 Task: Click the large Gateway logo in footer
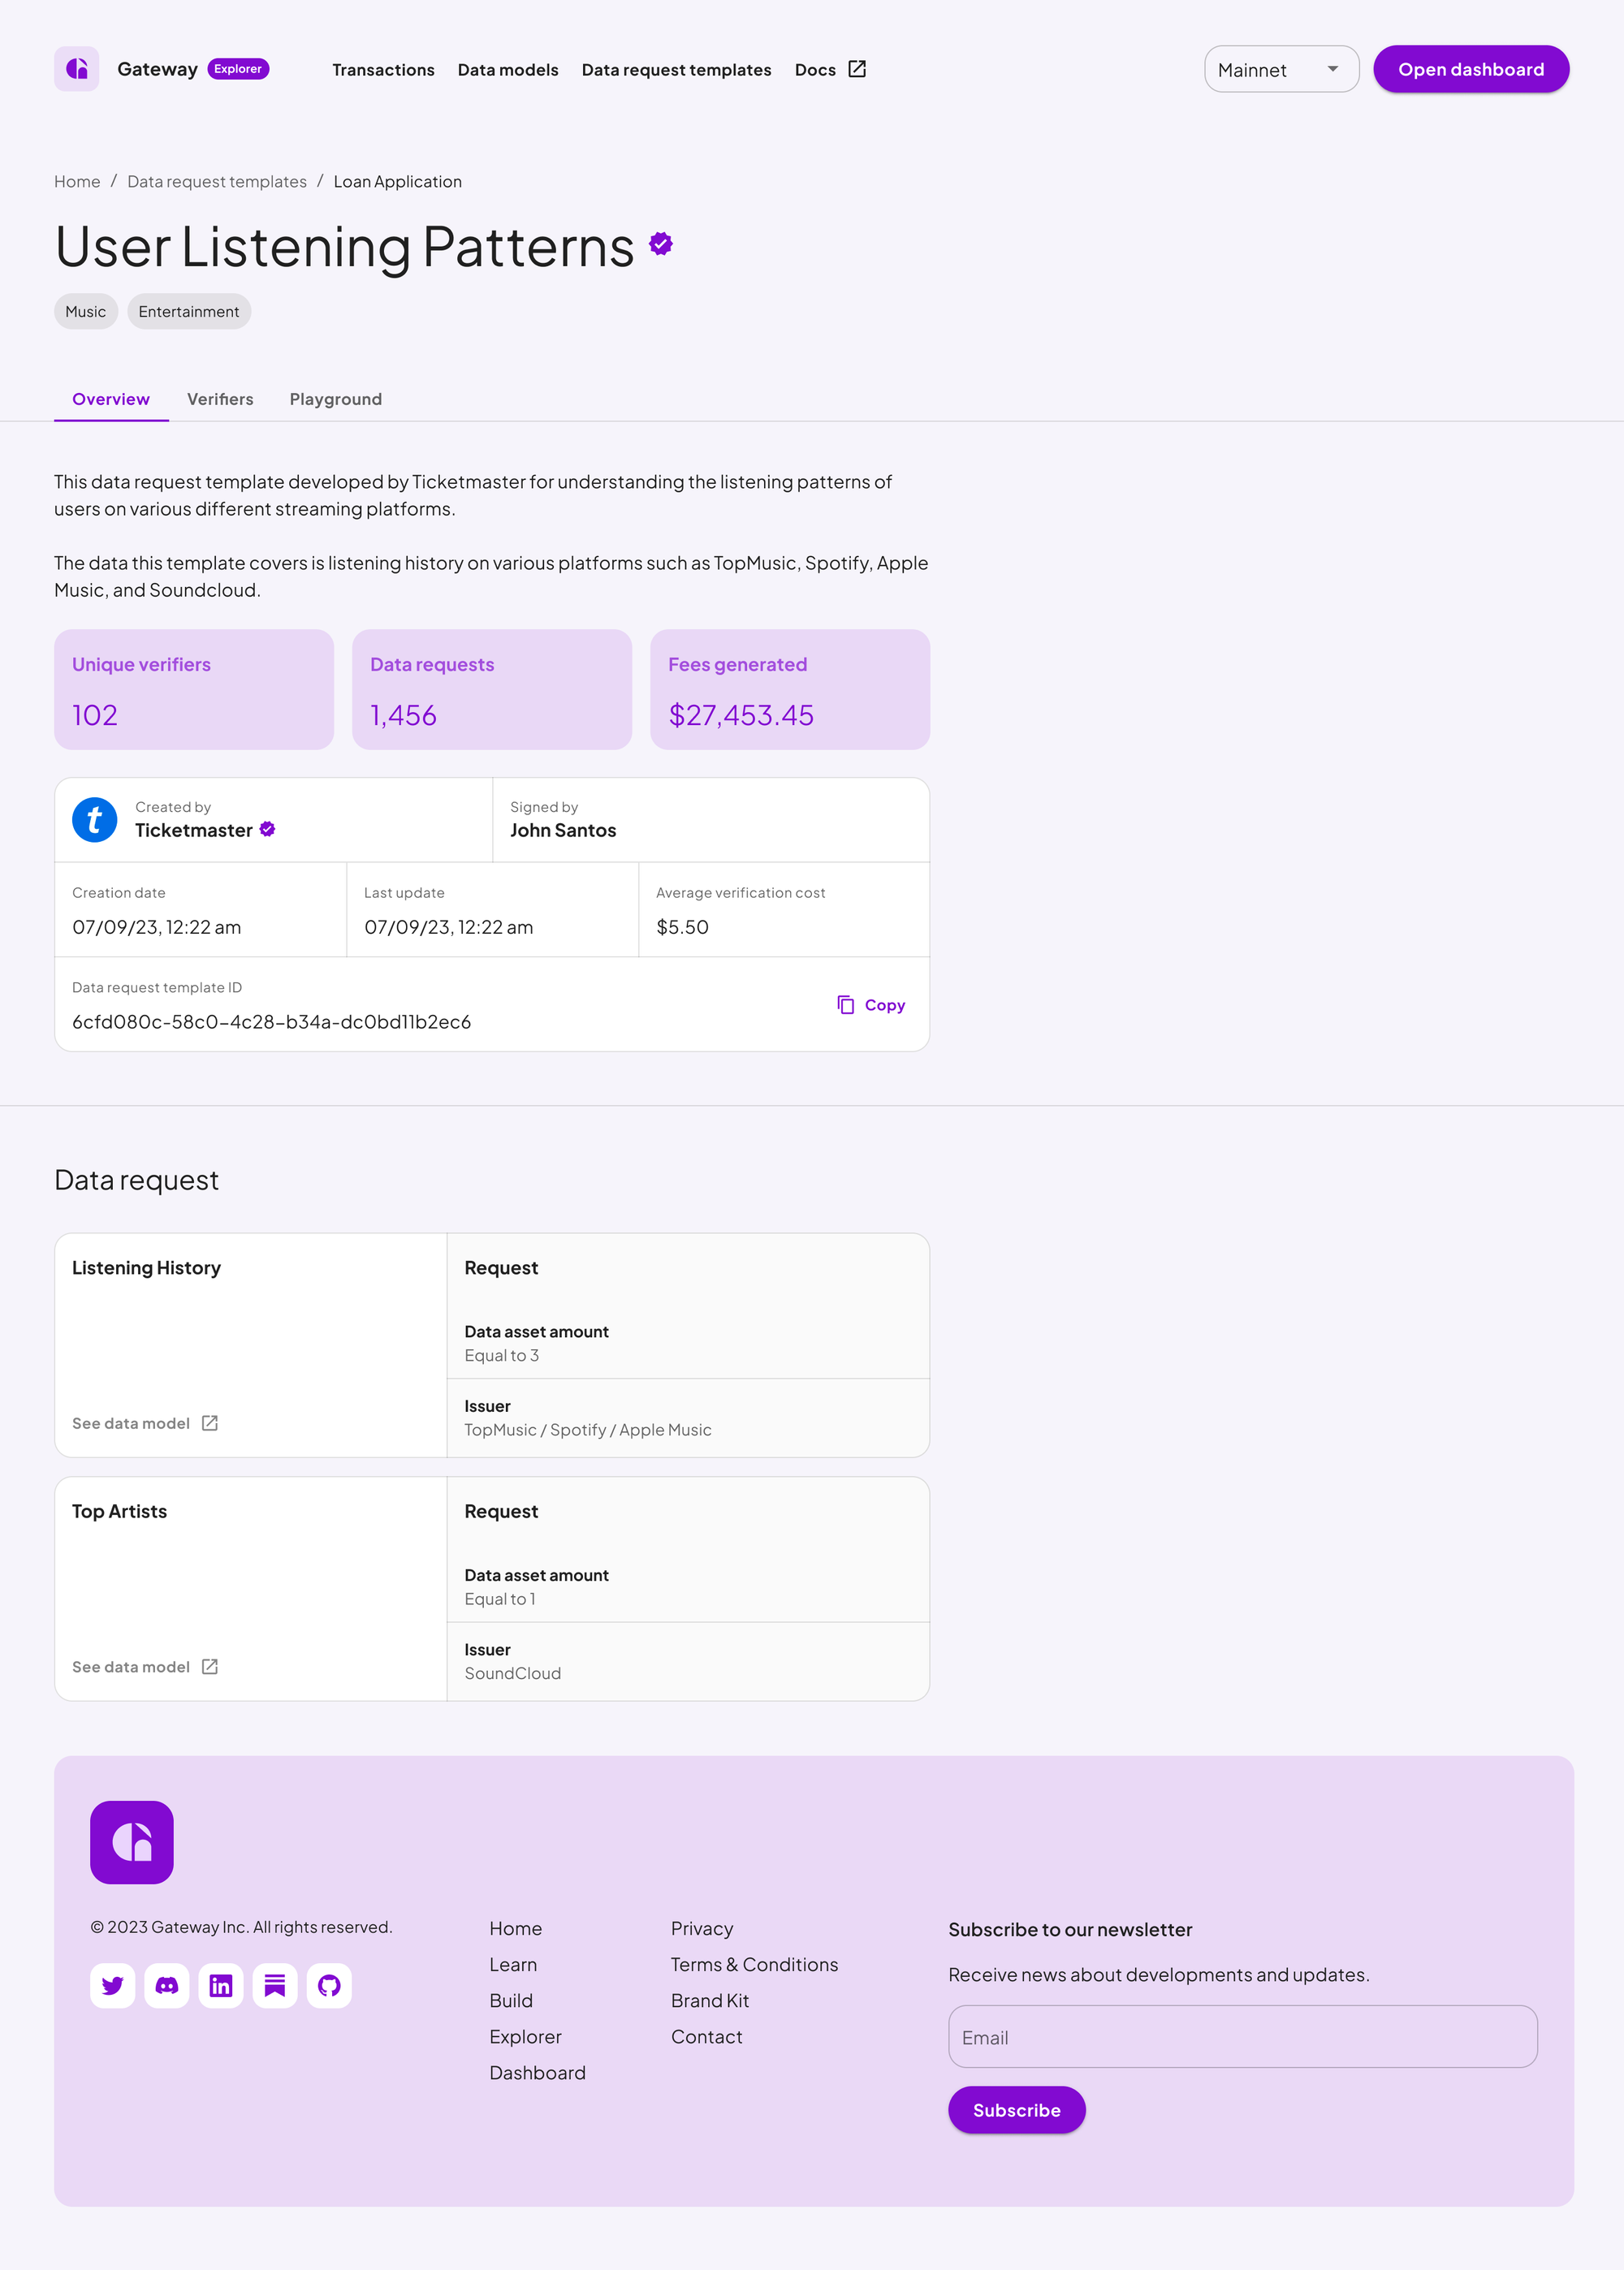(132, 1842)
